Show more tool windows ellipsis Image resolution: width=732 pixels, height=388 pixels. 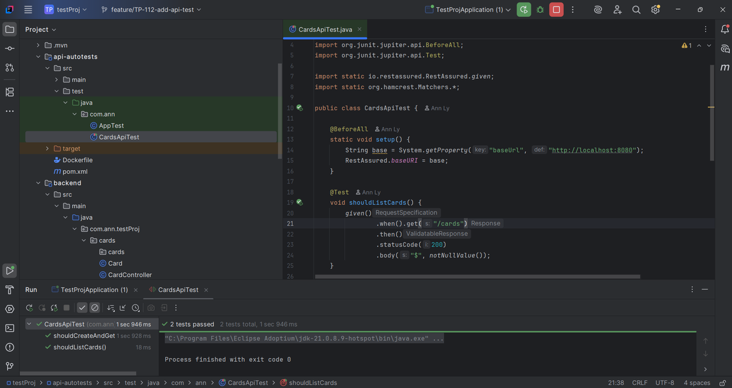click(10, 111)
